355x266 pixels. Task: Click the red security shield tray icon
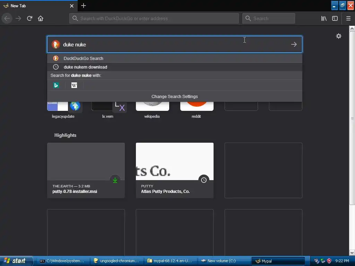[329, 261]
